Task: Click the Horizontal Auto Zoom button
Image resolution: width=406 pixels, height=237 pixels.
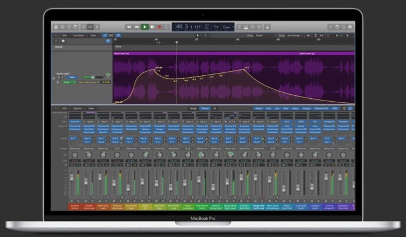Action: point(321,35)
